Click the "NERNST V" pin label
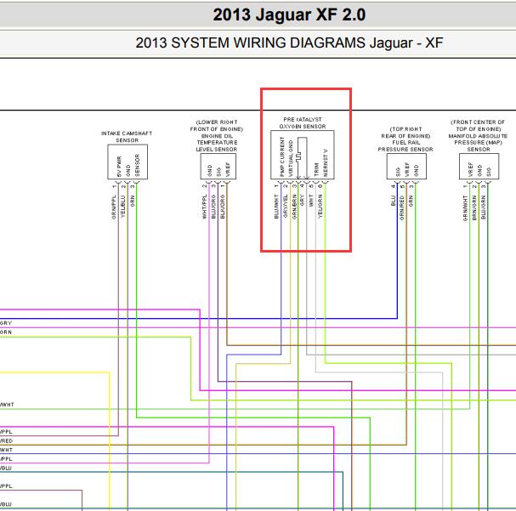Viewport: 516px width, 511px height. coord(326,163)
